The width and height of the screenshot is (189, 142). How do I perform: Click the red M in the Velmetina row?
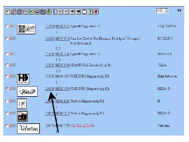(11, 126)
